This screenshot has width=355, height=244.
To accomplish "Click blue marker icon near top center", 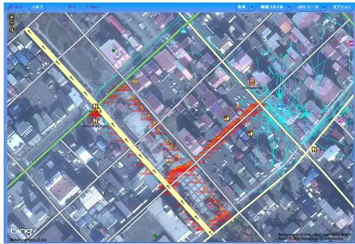I will point(184,29).
